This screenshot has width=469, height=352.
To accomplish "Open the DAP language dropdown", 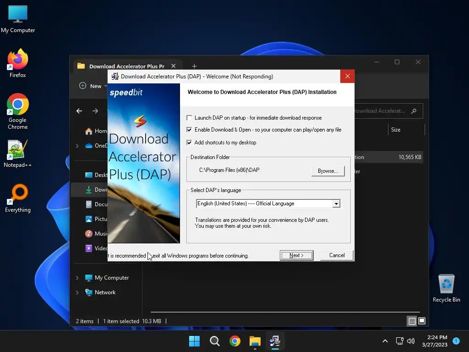I will click(336, 203).
